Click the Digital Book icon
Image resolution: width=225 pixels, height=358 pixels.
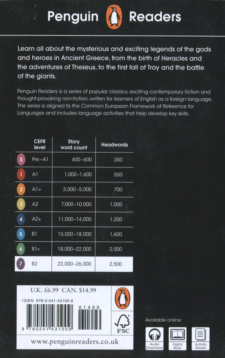point(177,338)
